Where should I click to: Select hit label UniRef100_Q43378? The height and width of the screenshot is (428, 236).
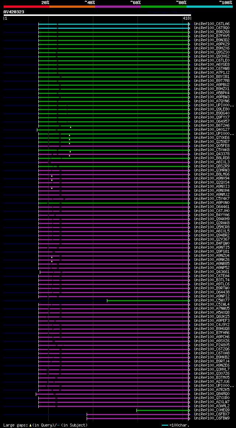click(x=212, y=154)
